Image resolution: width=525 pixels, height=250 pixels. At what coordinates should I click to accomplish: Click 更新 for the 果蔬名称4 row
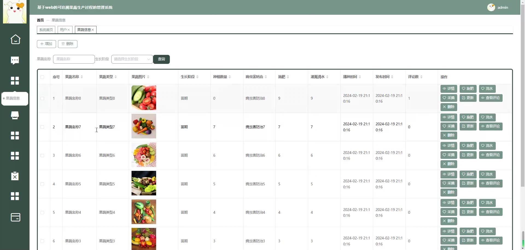468,212
